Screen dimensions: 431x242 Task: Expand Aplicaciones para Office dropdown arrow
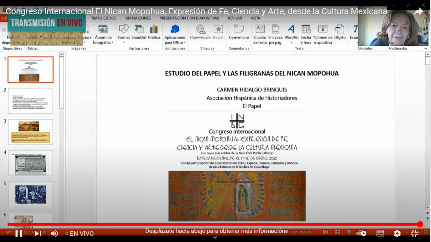(185, 43)
